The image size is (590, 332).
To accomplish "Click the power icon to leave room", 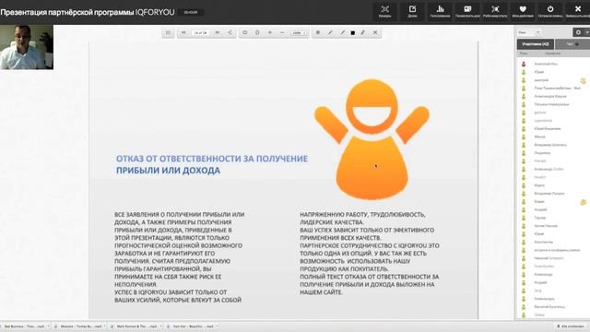I will 550,11.
